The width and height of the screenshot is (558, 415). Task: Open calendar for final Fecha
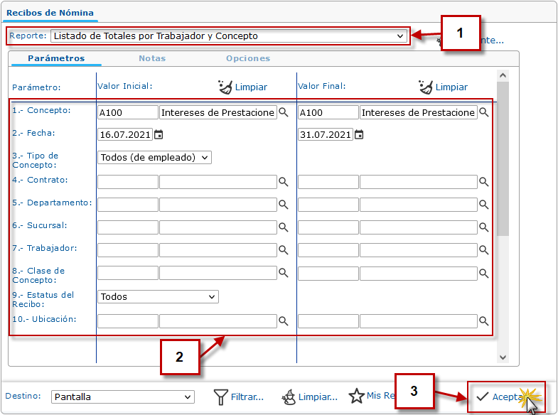359,135
